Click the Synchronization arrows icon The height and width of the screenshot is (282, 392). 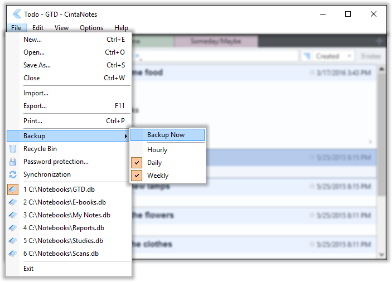13,174
